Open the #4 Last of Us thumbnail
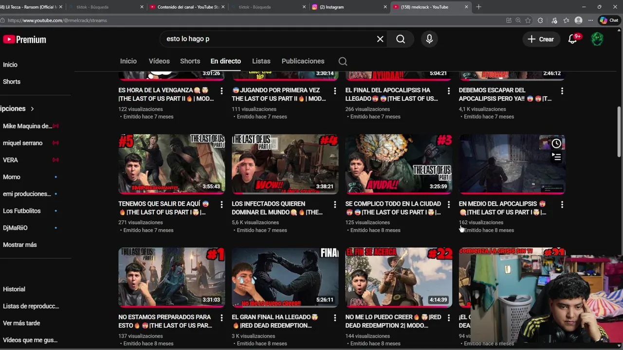The width and height of the screenshot is (623, 350). [x=285, y=164]
